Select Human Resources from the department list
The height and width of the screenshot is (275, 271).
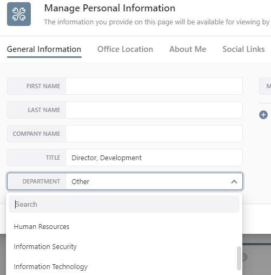pyautogui.click(x=42, y=226)
